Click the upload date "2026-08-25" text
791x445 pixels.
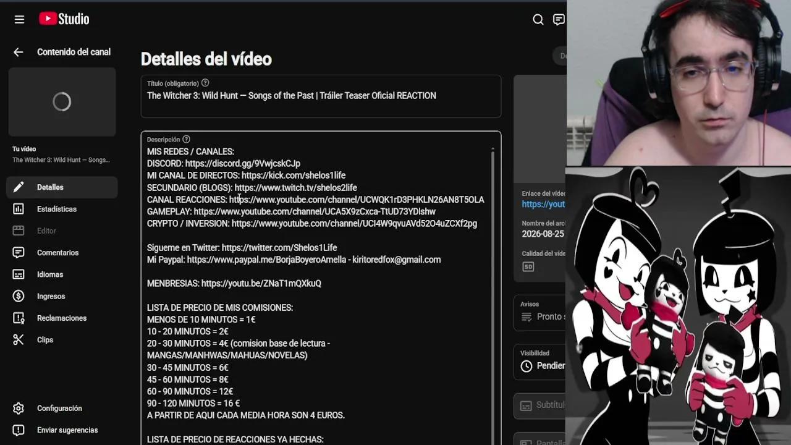click(543, 234)
